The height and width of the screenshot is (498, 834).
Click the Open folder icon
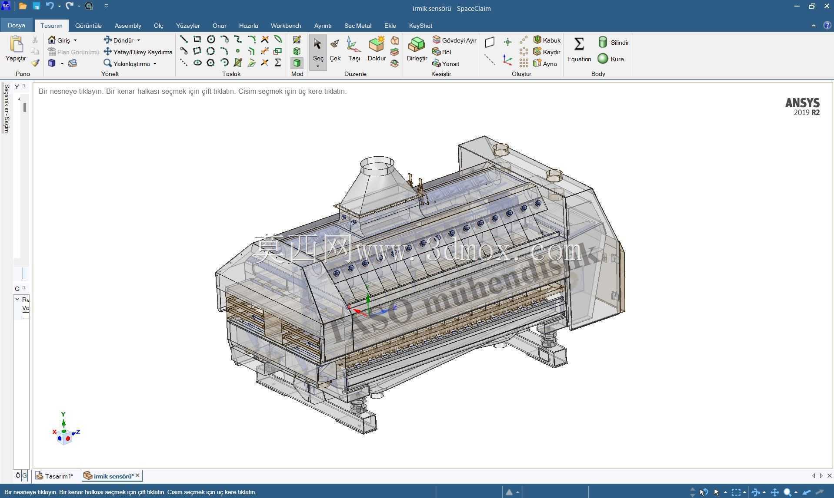(x=23, y=6)
